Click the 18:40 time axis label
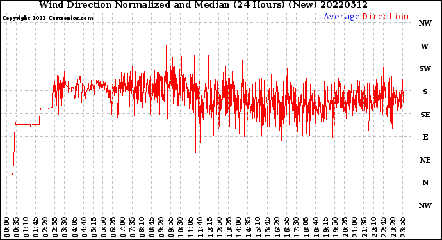The width and height of the screenshot is (442, 240). point(316,227)
